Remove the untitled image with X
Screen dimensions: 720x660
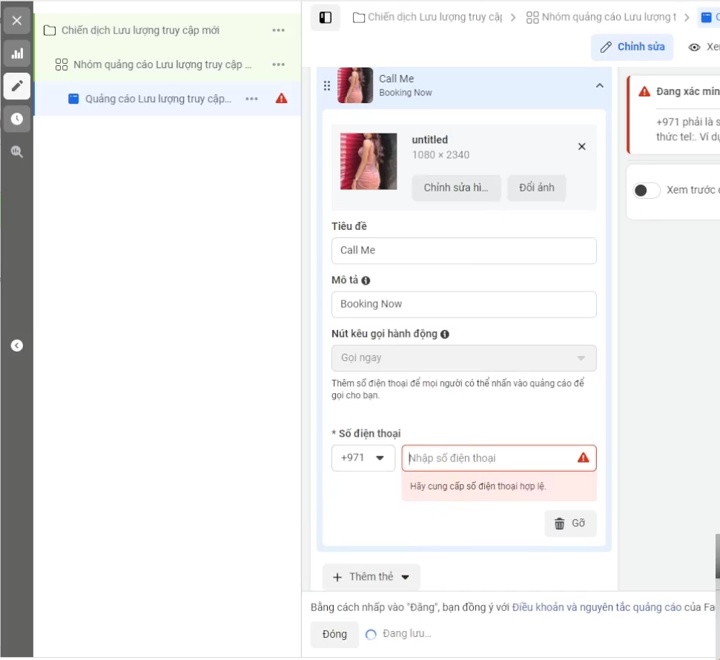[582, 147]
